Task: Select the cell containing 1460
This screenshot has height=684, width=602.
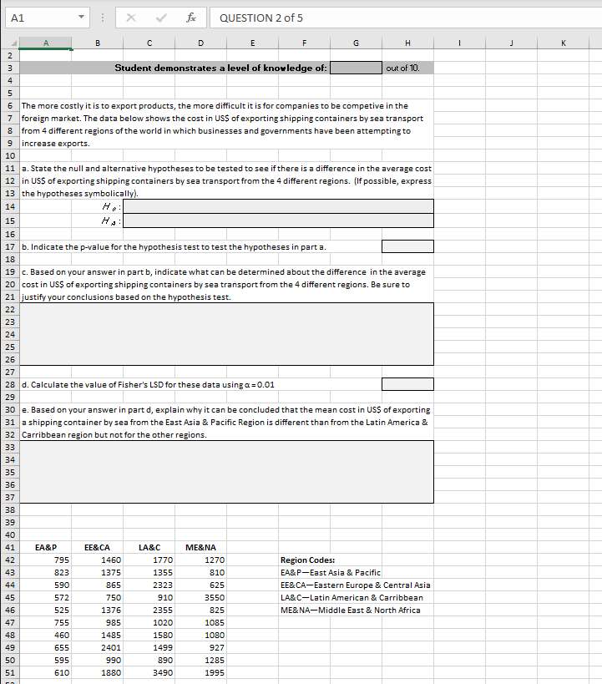Action: click(x=98, y=560)
